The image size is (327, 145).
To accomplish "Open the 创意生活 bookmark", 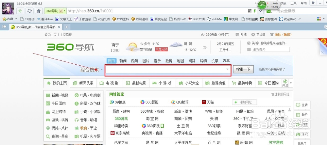I will (268, 19).
